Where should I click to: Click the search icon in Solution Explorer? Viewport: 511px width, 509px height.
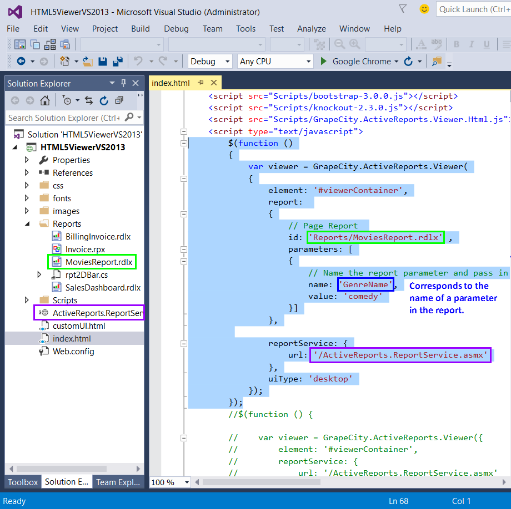click(129, 118)
